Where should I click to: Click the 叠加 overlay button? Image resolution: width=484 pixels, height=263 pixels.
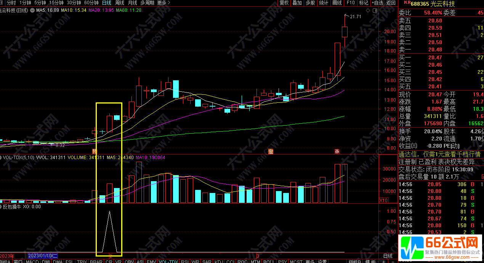pyautogui.click(x=297, y=3)
